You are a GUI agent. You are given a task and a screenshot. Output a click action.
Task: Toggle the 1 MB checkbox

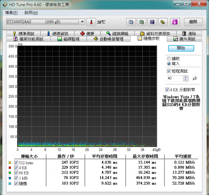click(16, 178)
